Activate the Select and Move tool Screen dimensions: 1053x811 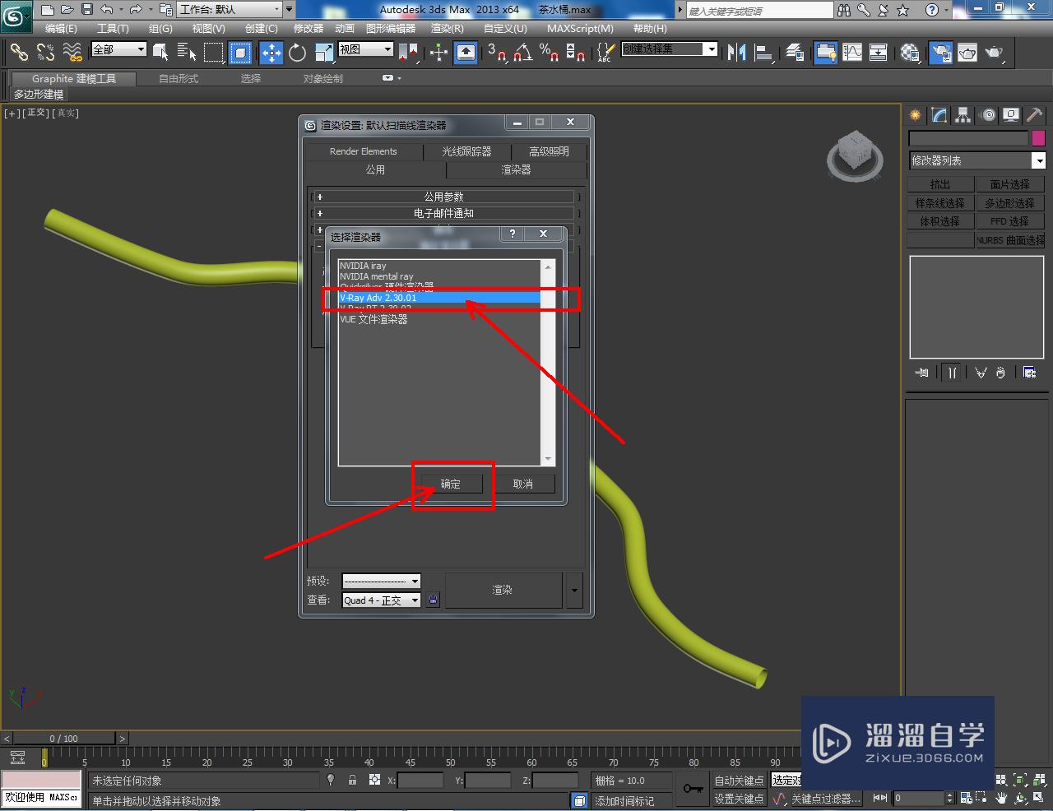(271, 53)
